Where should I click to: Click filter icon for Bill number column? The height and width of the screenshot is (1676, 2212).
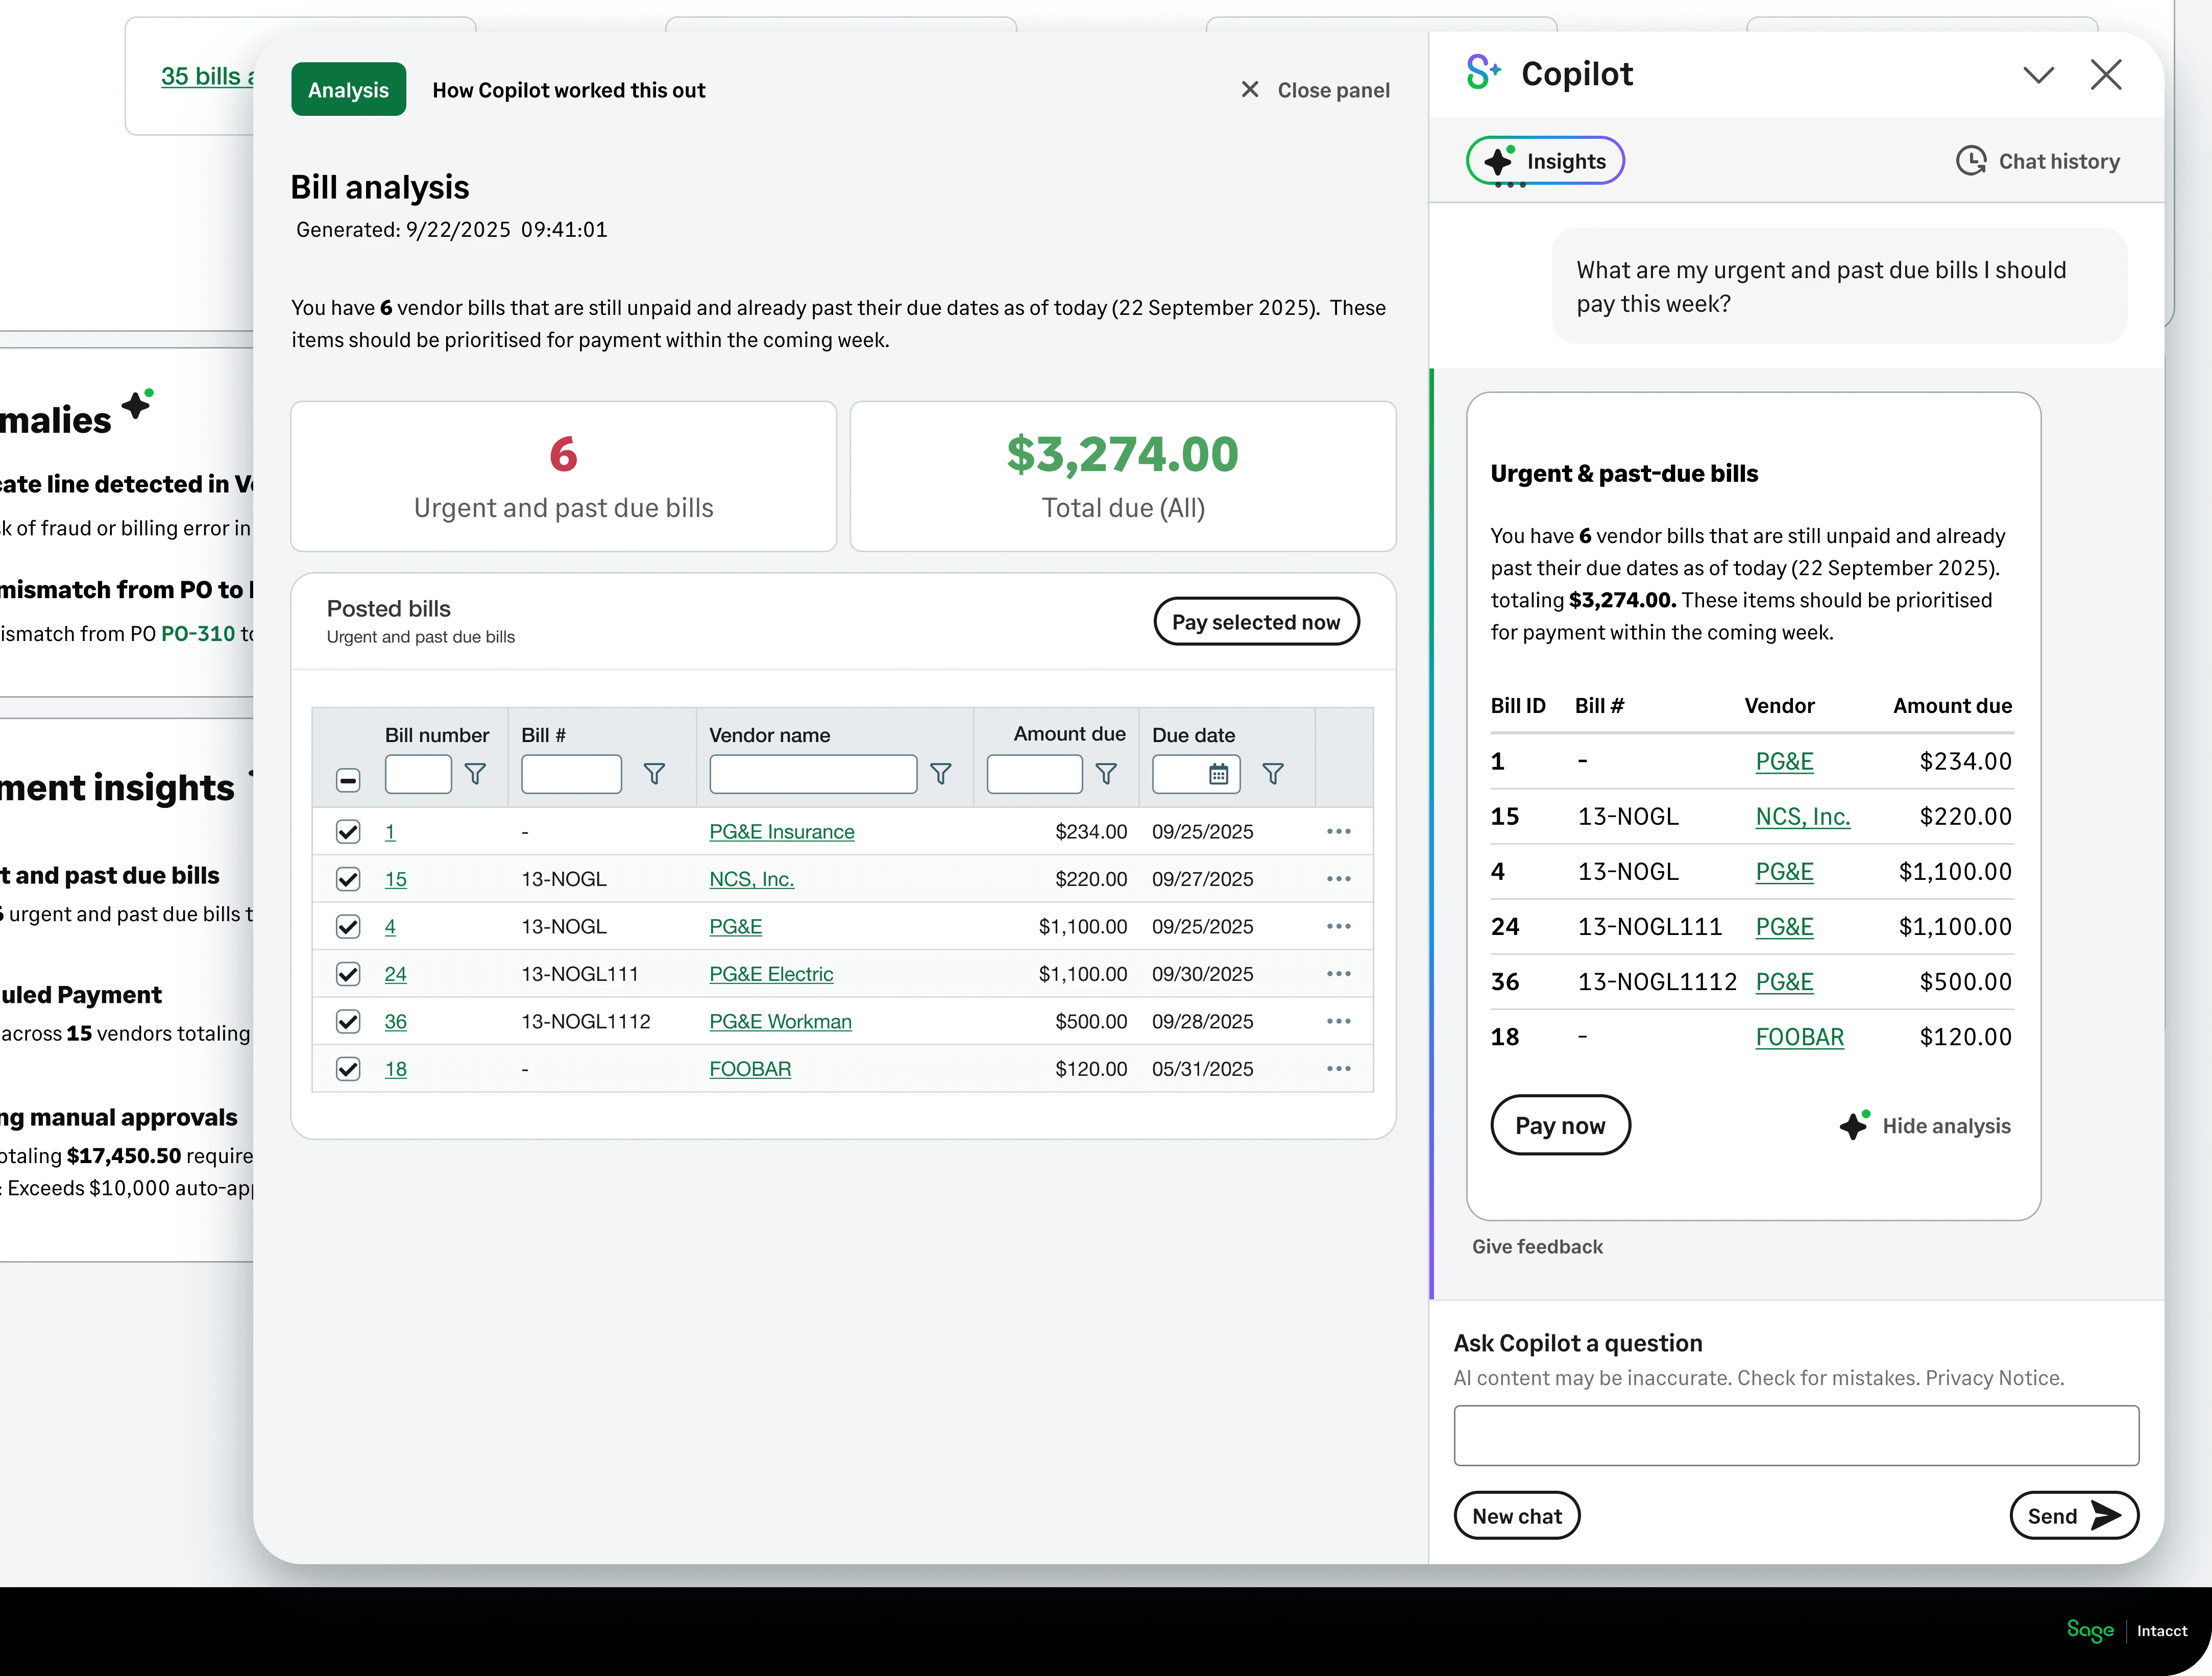click(476, 774)
